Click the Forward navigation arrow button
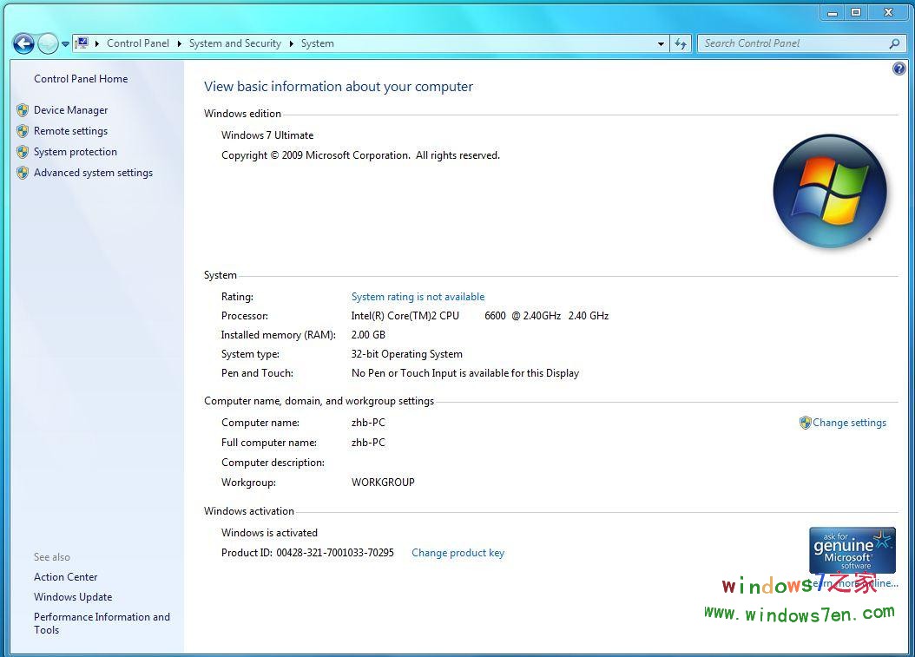This screenshot has width=915, height=657. pyautogui.click(x=48, y=43)
